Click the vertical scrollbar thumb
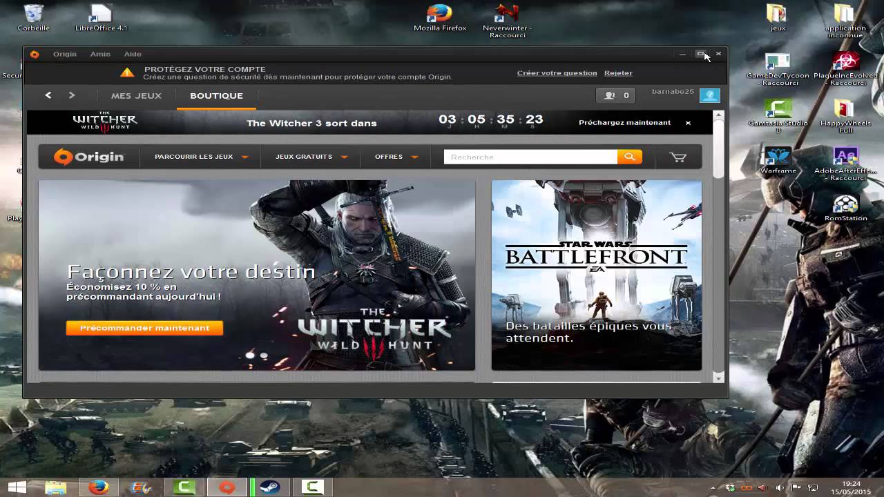Viewport: 884px width, 497px height. [x=718, y=149]
